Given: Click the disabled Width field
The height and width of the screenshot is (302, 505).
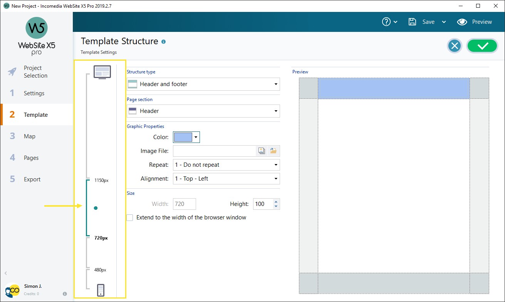Looking at the screenshot, I should [x=185, y=204].
